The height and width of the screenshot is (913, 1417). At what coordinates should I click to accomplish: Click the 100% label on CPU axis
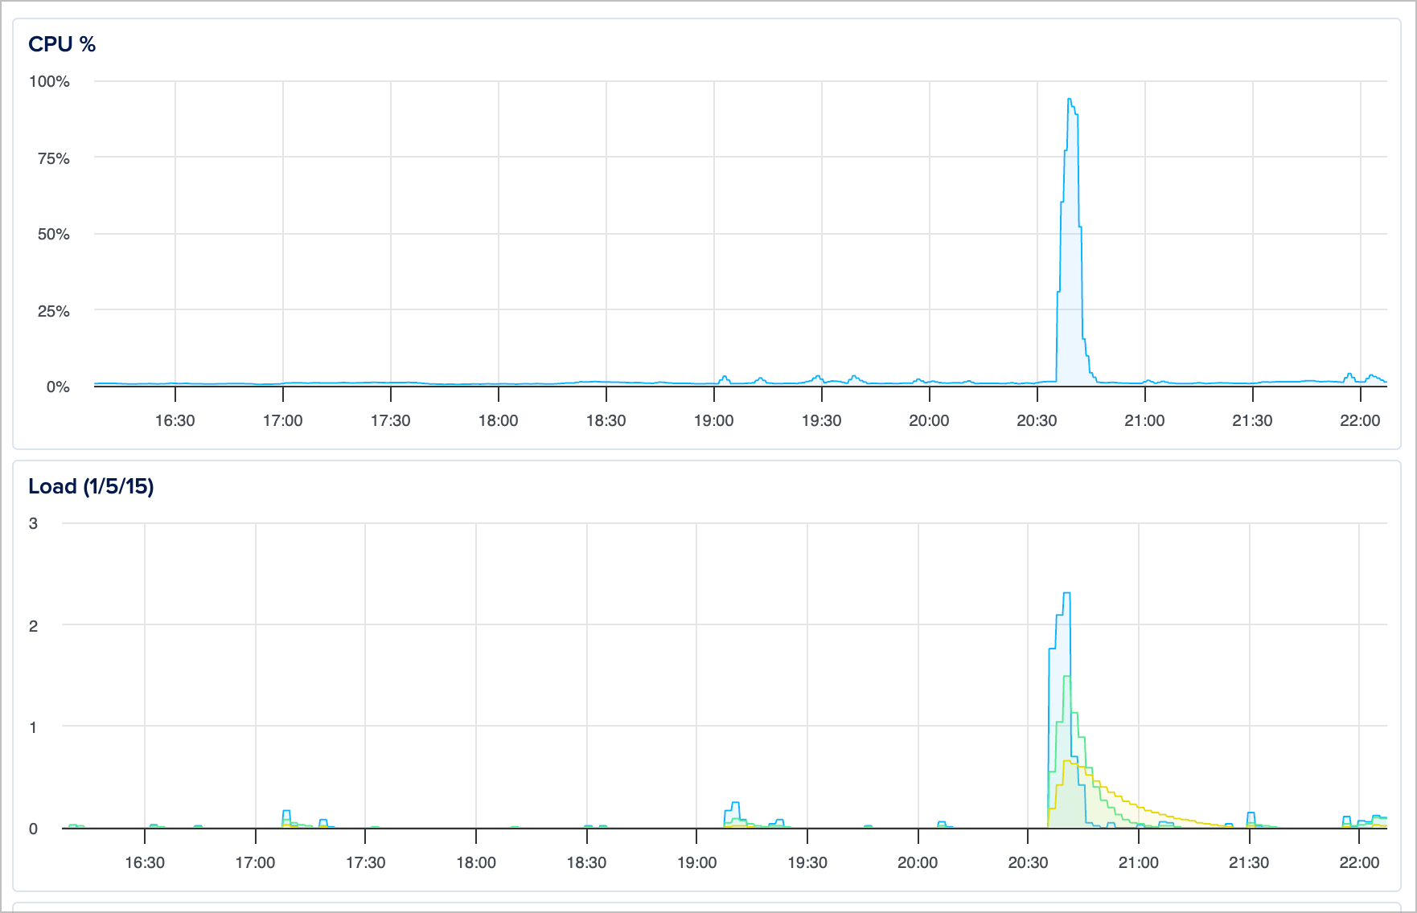(x=49, y=81)
